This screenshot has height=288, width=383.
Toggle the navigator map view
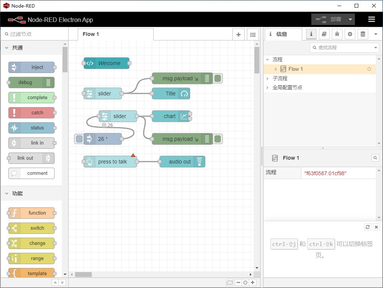[229, 282]
